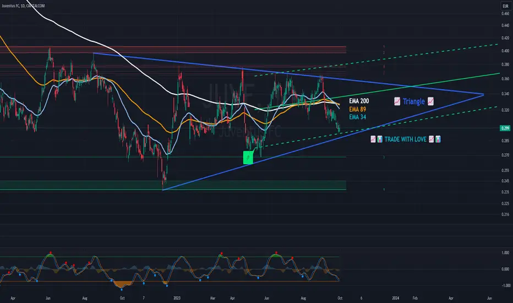Image resolution: width=513 pixels, height=303 pixels.
Task: Click the 0.235 price on the axis
Action: 505,192
